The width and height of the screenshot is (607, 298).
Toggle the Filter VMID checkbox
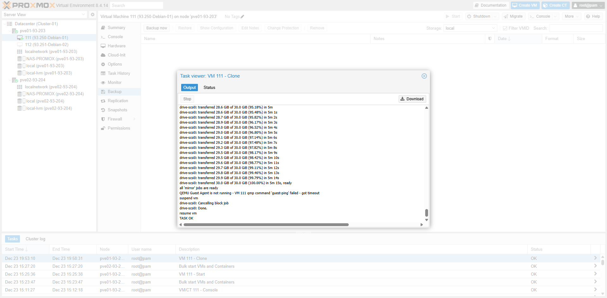point(505,28)
